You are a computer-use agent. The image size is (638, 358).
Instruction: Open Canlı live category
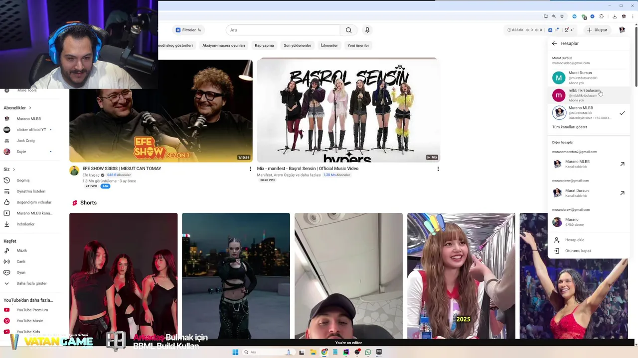pyautogui.click(x=21, y=262)
